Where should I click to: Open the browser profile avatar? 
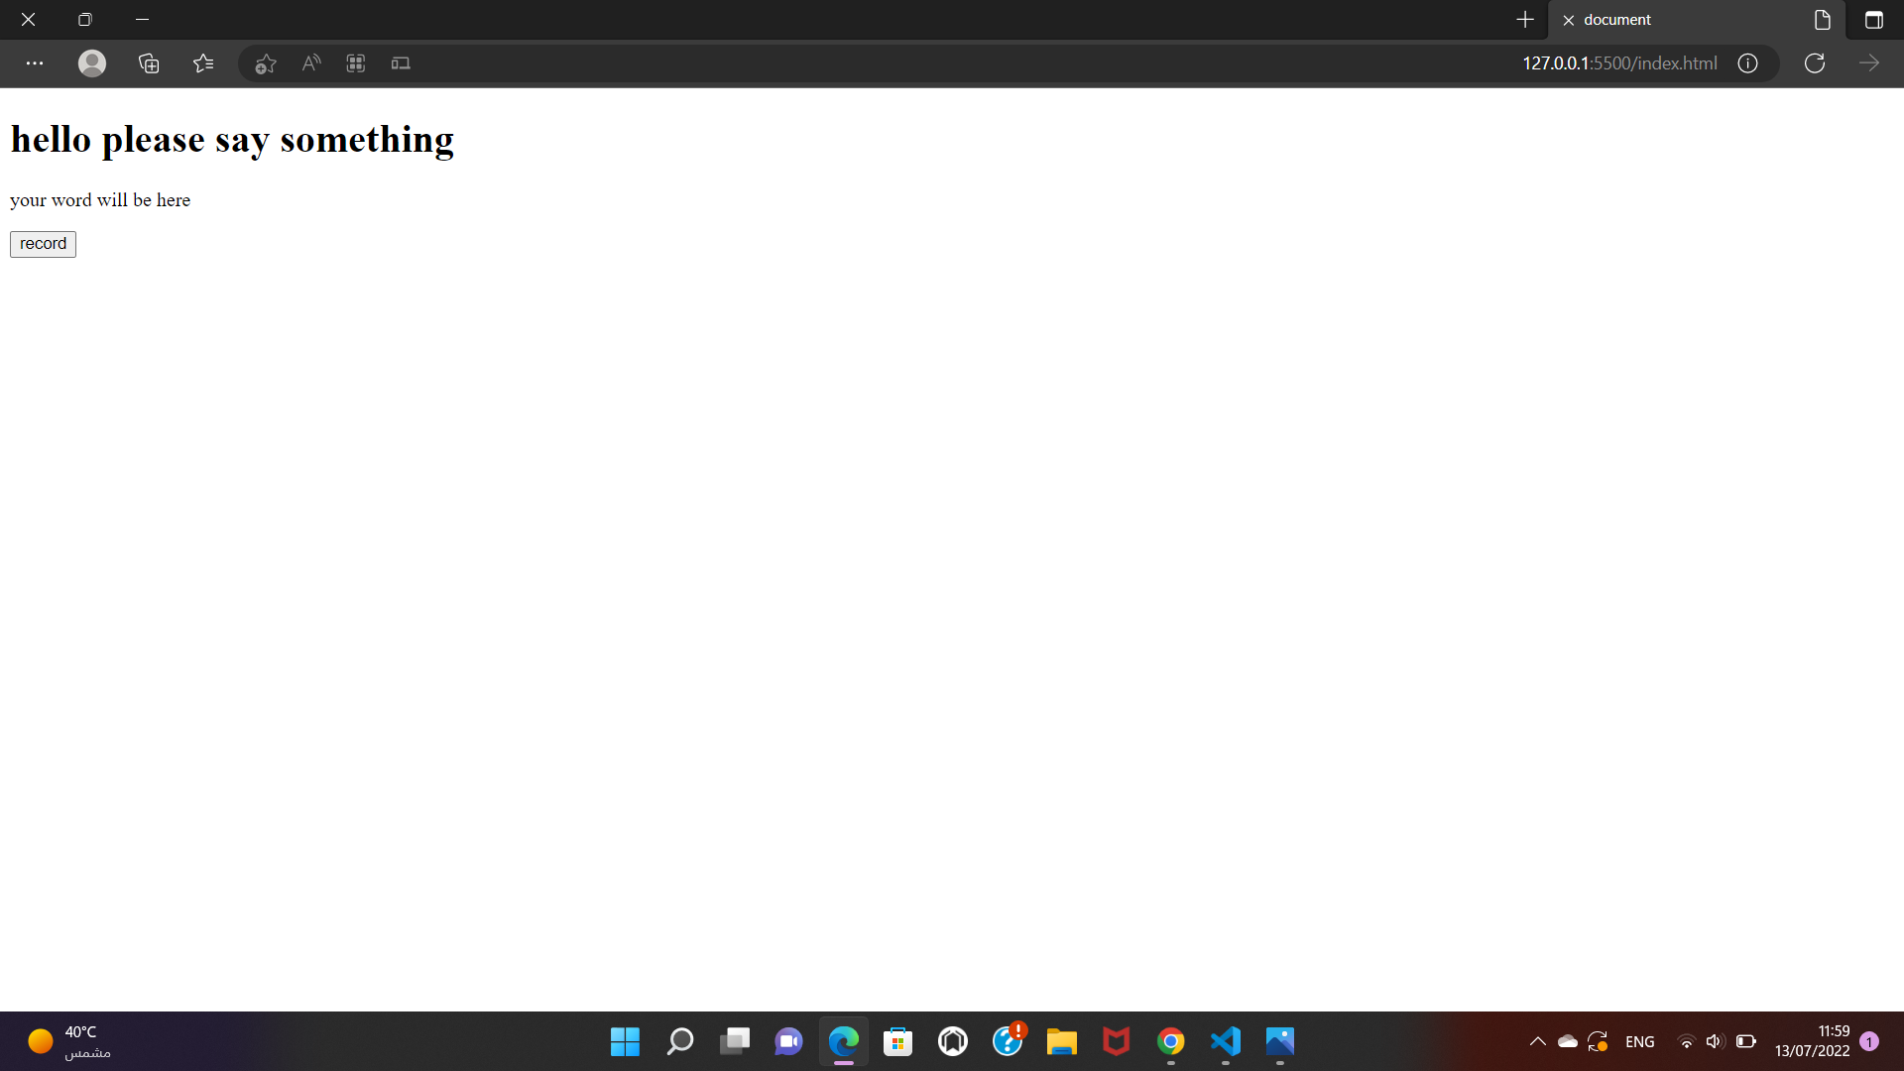(91, 62)
